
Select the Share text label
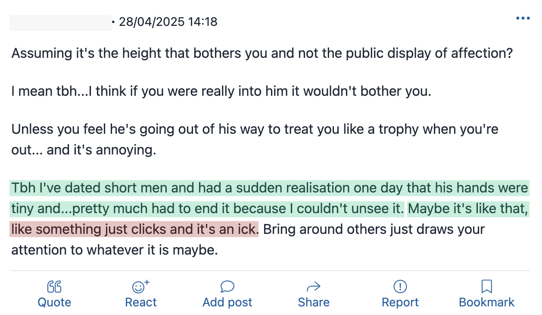314,302
